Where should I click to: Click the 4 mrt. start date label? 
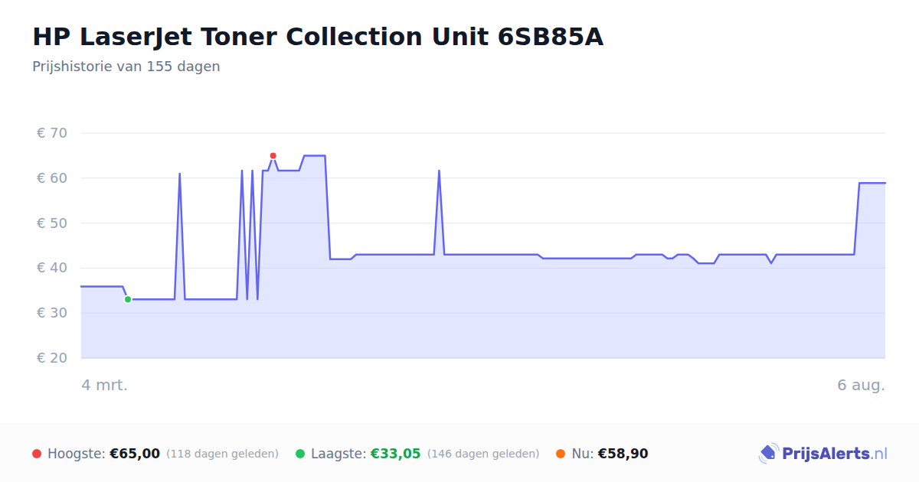pyautogui.click(x=105, y=385)
